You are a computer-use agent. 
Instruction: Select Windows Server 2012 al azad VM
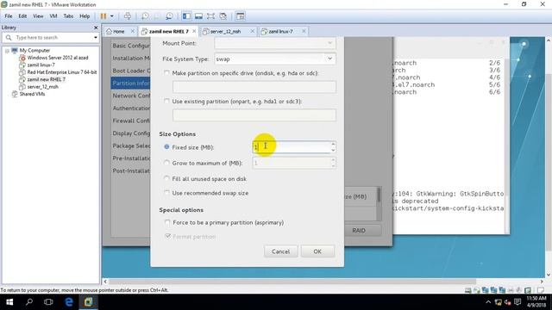tap(58, 58)
